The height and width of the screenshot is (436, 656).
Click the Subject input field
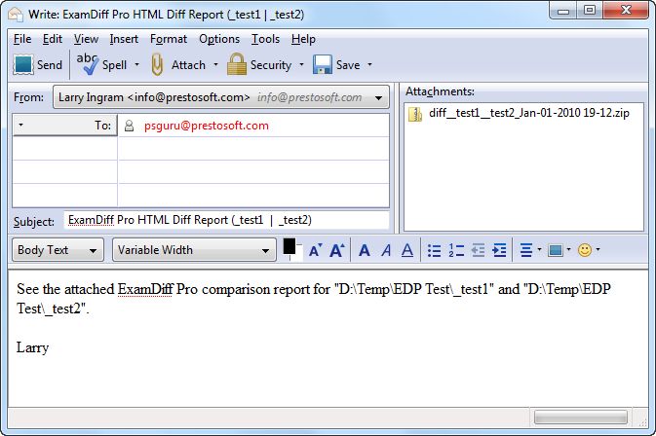point(226,221)
